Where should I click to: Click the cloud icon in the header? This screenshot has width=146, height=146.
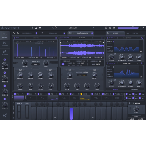coord(114,28)
